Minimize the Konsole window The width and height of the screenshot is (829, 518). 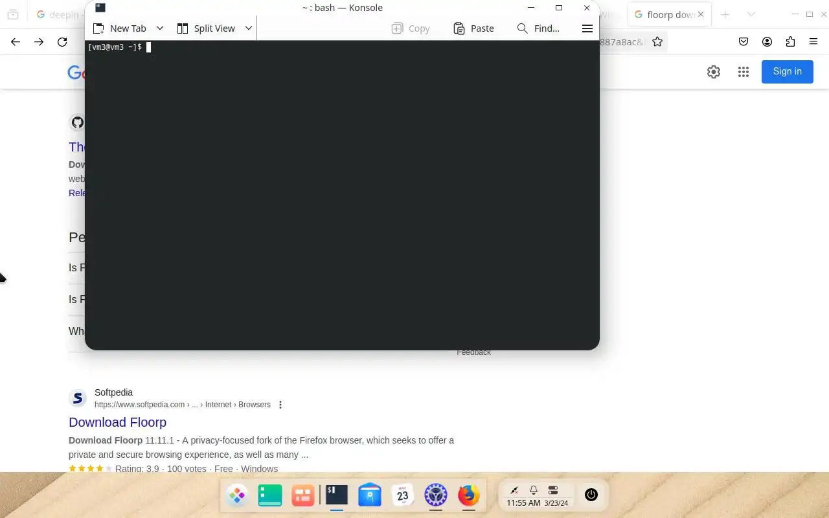(x=531, y=8)
